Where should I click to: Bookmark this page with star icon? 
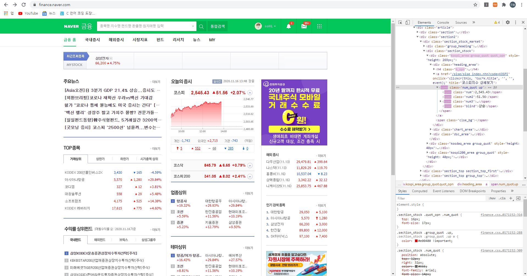click(475, 5)
